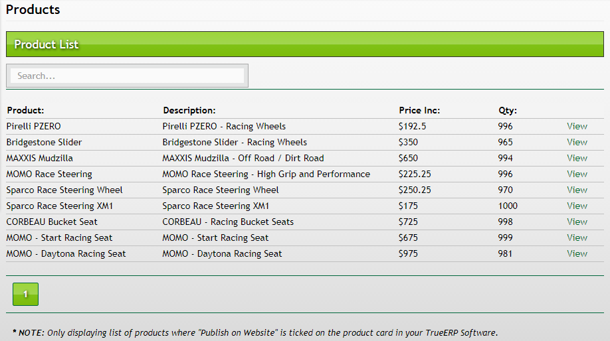View the Sparco Race Steering XM1 product

pos(577,206)
